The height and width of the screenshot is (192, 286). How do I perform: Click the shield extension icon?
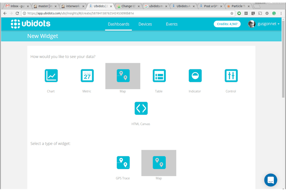pyautogui.click(x=253, y=13)
